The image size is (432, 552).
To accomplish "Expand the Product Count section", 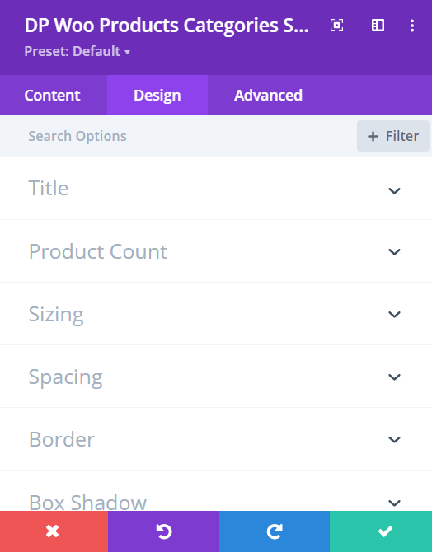I will click(x=216, y=251).
